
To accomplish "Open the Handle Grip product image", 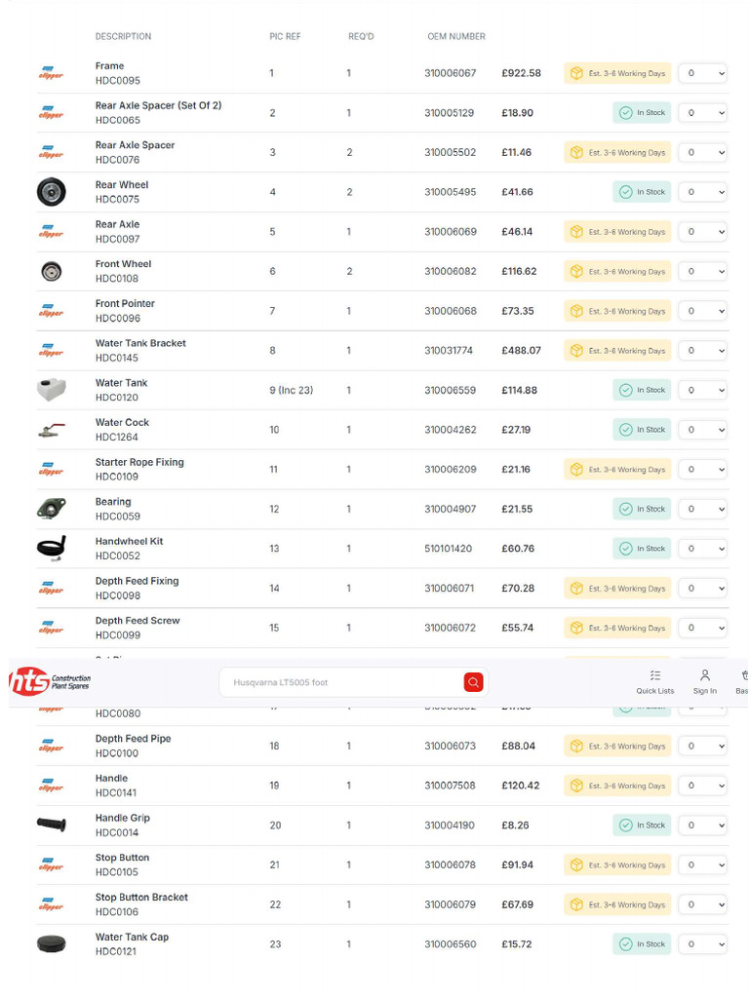I will point(51,825).
